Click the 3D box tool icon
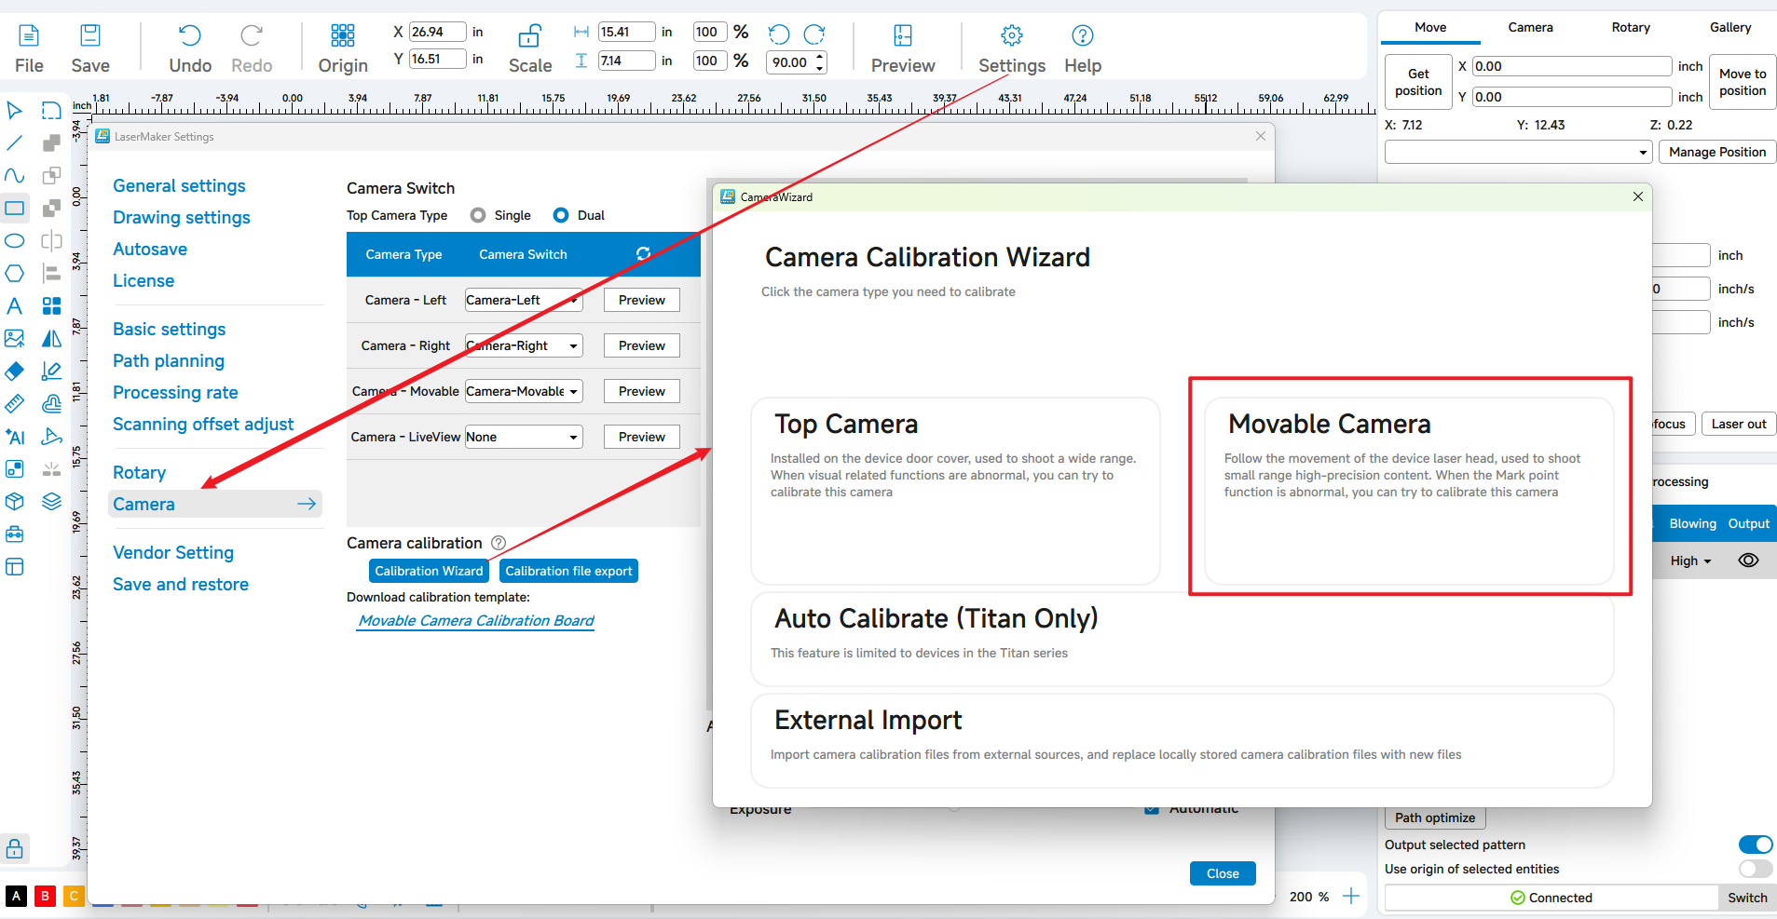This screenshot has height=919, width=1777. coord(15,502)
